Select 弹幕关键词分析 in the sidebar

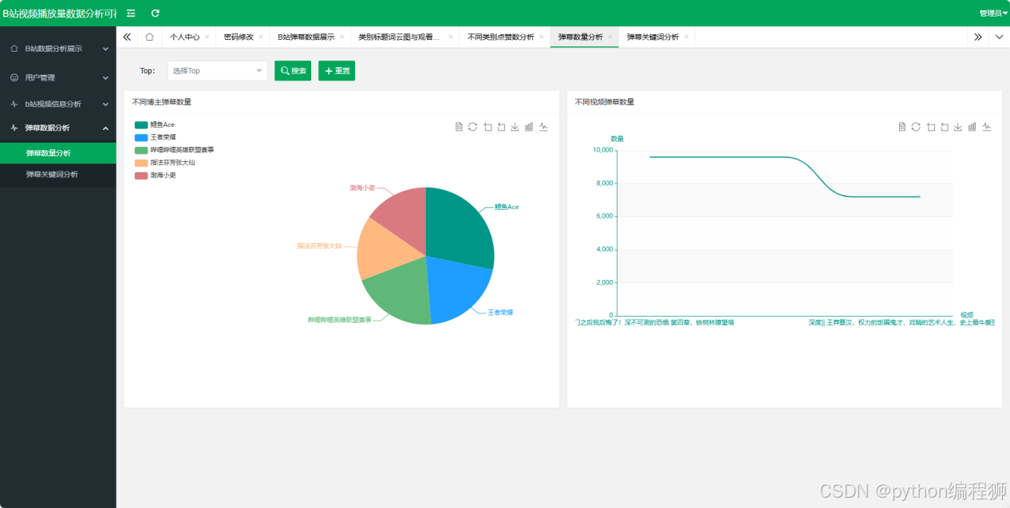point(58,175)
